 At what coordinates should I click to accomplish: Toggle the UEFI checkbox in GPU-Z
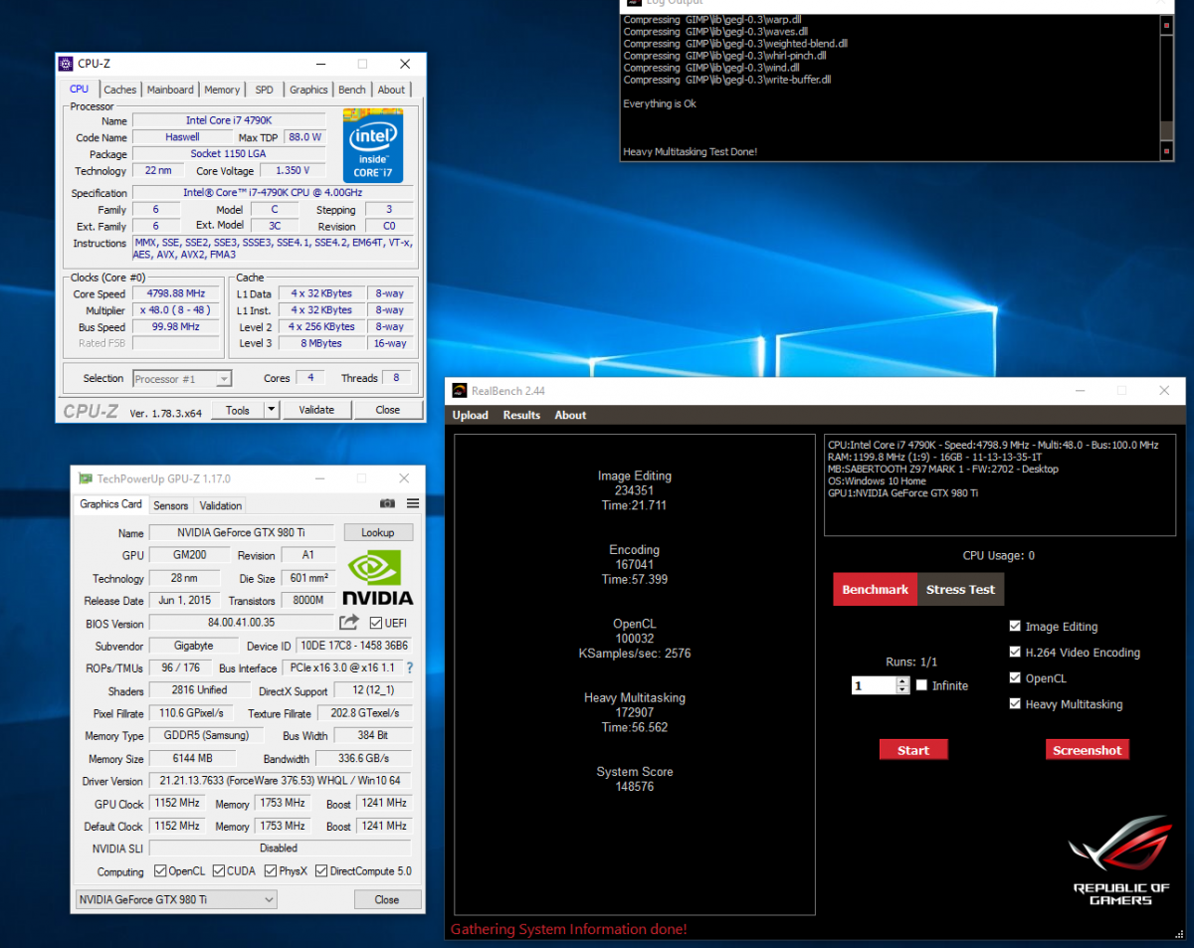tap(375, 623)
